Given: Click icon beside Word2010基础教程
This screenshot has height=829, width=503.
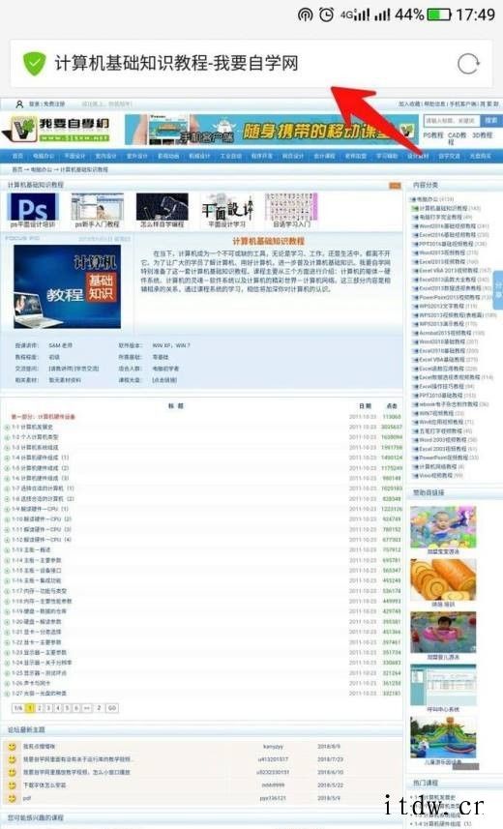Looking at the screenshot, I should coord(416,342).
